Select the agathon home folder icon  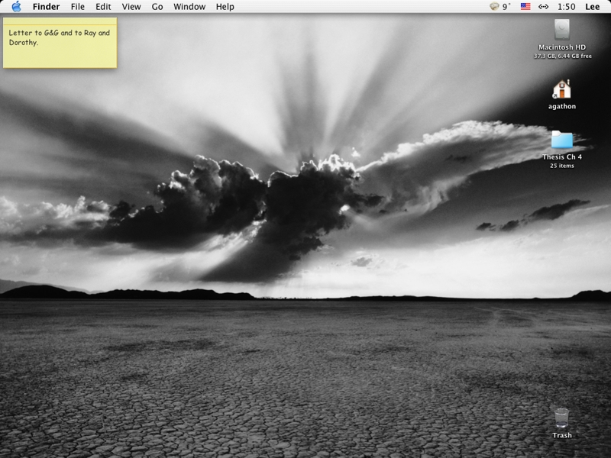click(x=561, y=89)
